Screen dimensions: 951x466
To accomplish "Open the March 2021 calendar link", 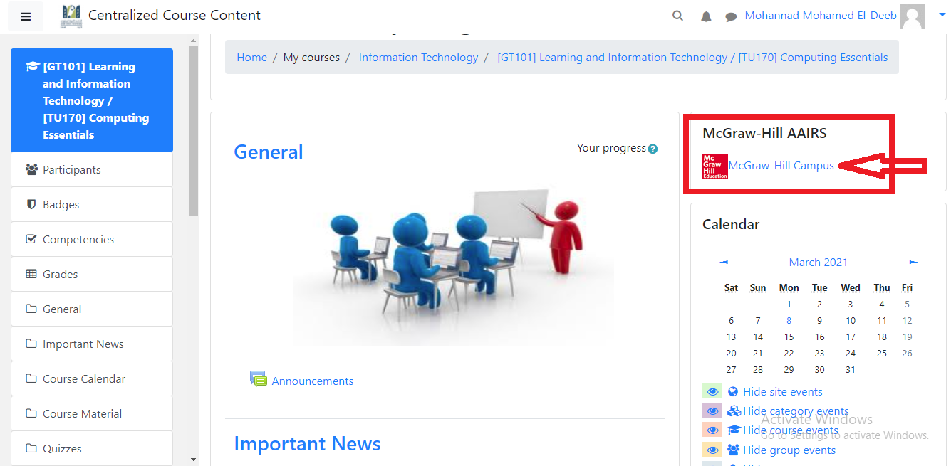I will 818,262.
